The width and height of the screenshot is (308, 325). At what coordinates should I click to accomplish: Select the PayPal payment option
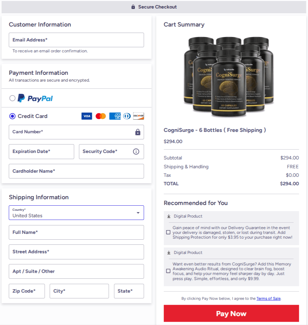pos(12,98)
